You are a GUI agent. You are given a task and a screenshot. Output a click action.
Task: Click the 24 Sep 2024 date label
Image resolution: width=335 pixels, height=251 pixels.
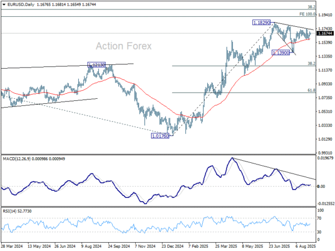[118, 247]
